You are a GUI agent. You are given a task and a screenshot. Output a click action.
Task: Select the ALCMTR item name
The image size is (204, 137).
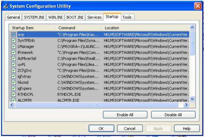pyautogui.click(x=25, y=100)
